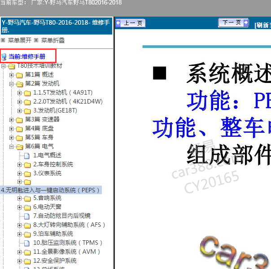Expand the 12.安全保护系统 node

coord(20,261)
